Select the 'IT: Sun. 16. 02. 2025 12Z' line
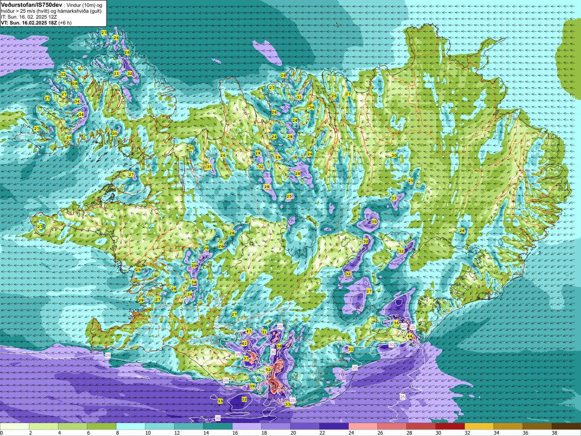This screenshot has width=581, height=436. coord(29,17)
